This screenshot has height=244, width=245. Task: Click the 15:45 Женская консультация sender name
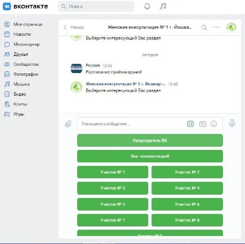[x=125, y=84]
